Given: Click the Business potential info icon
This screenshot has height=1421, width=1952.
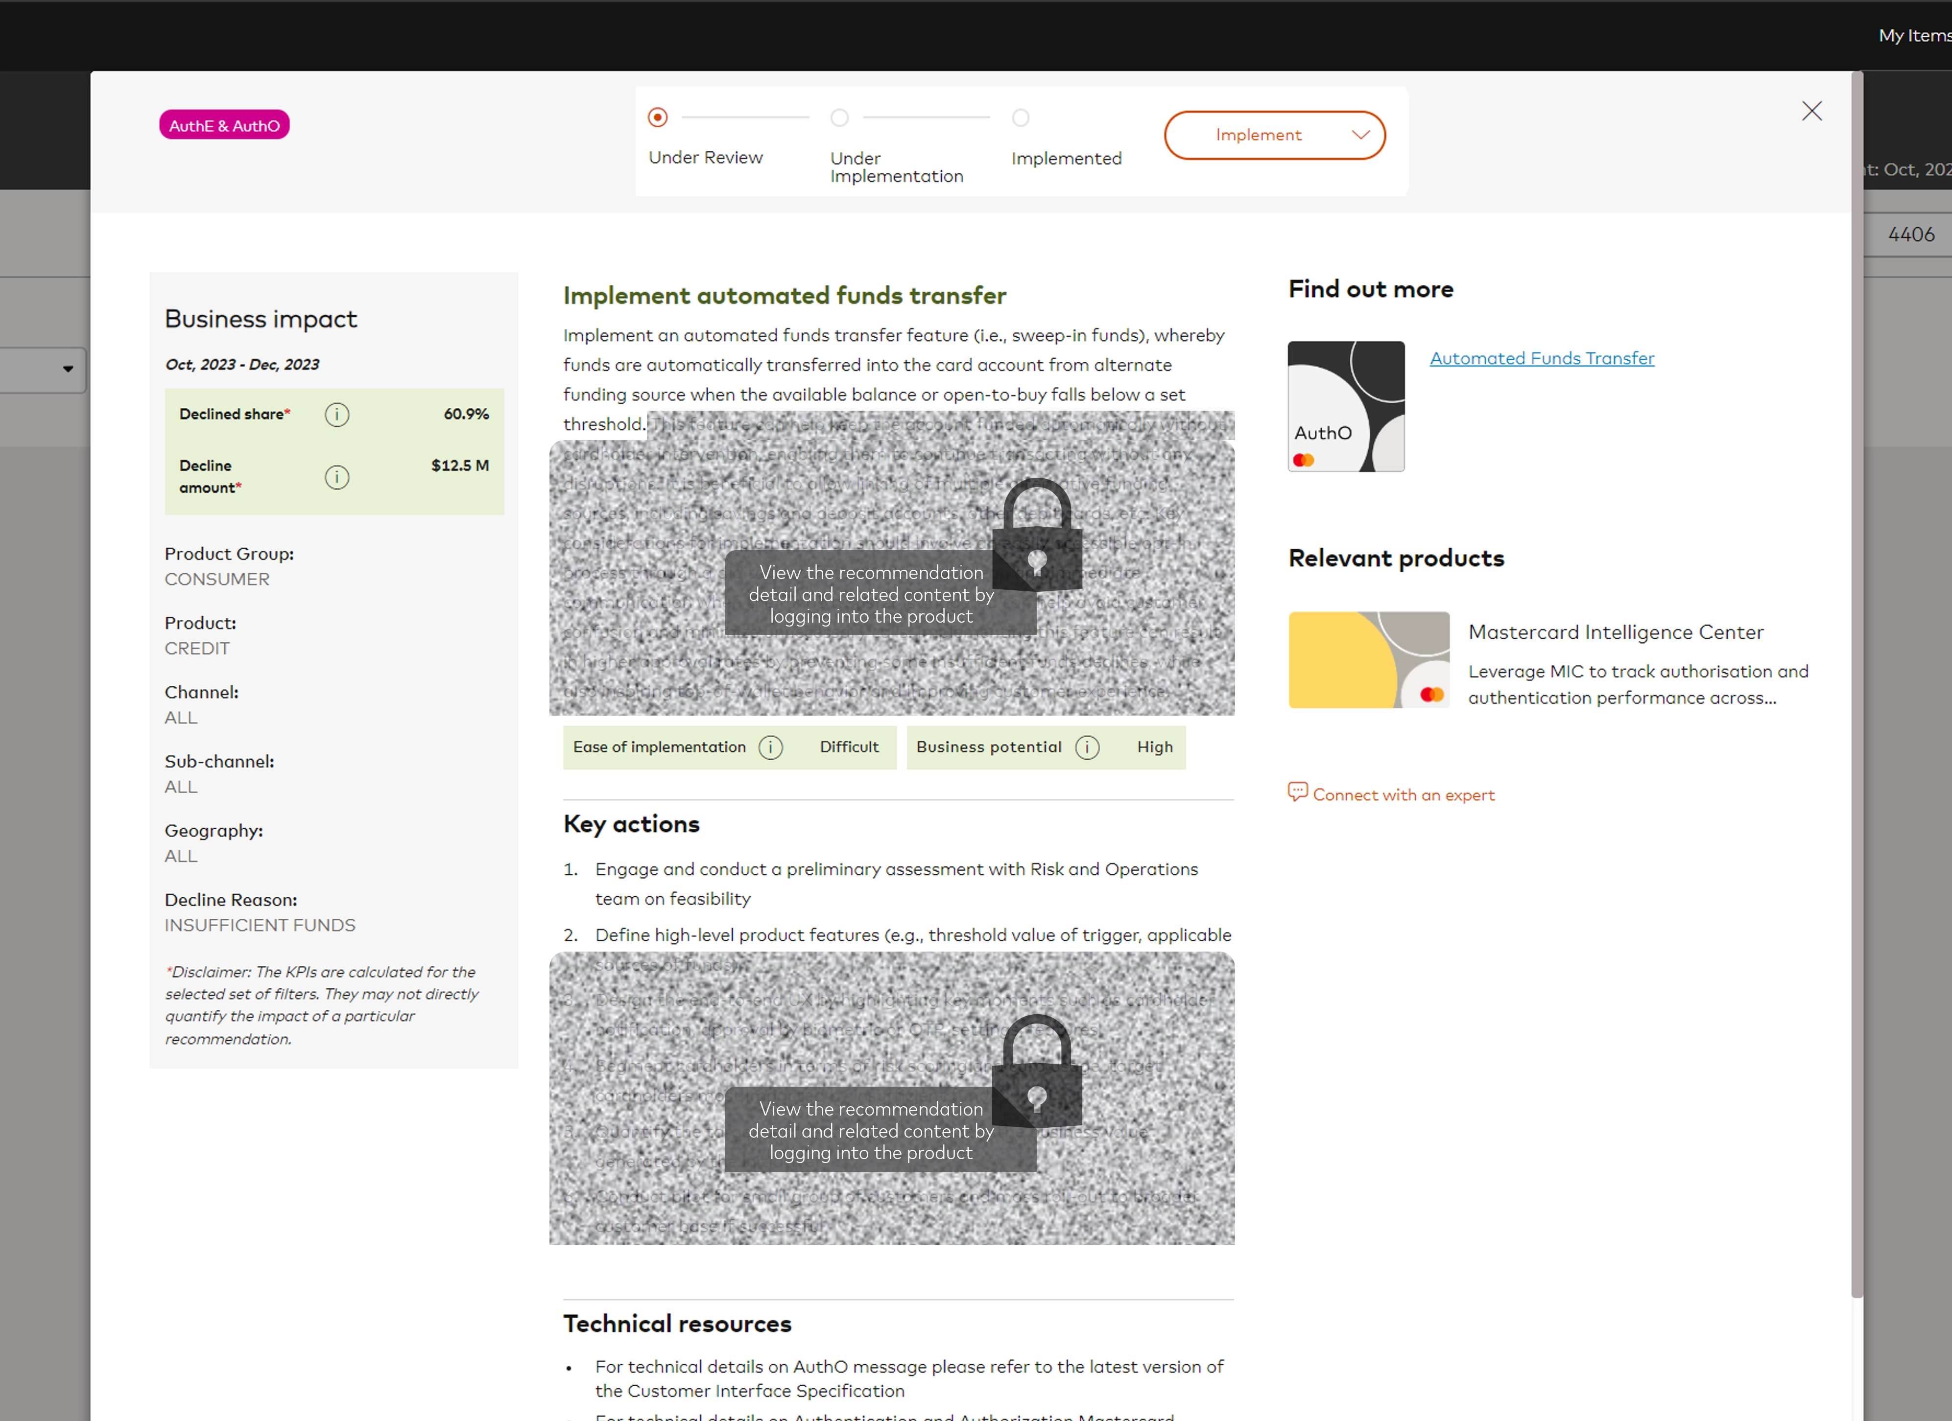Looking at the screenshot, I should coord(1087,747).
